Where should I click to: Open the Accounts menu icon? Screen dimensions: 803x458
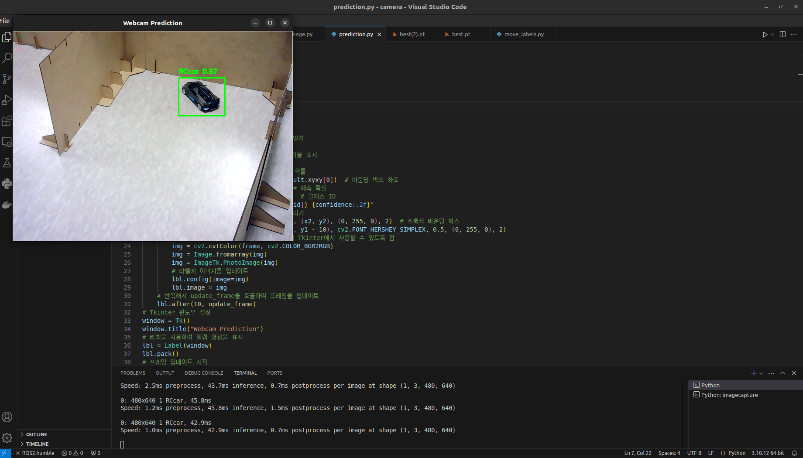[x=7, y=417]
